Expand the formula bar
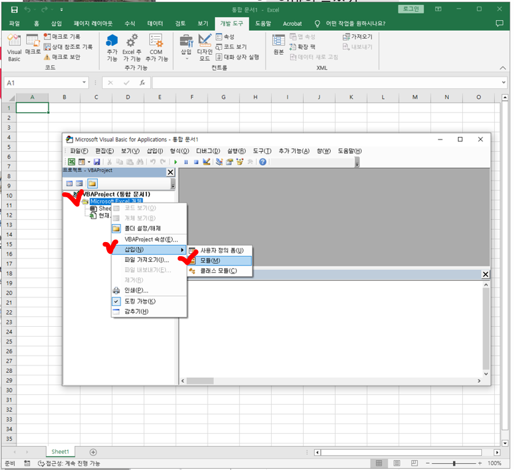 pyautogui.click(x=504, y=82)
